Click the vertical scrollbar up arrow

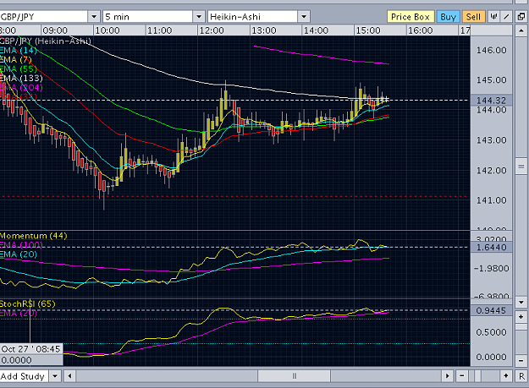tap(521, 31)
